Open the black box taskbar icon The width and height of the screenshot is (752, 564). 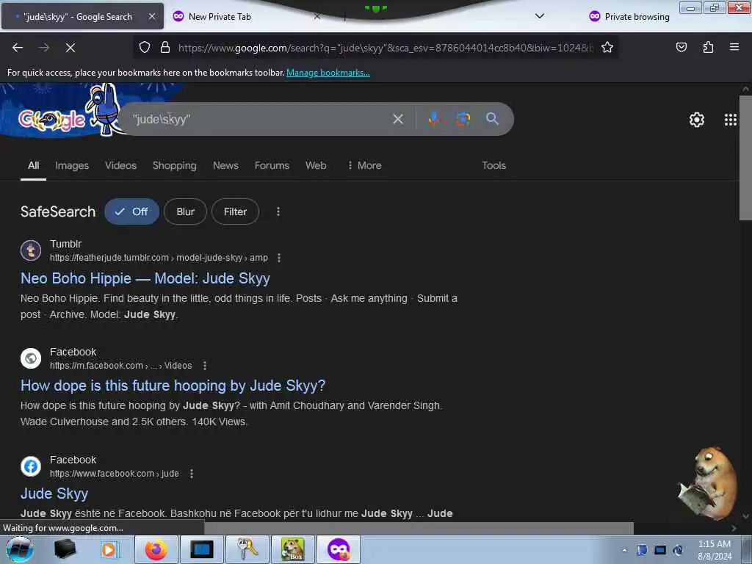coord(65,549)
